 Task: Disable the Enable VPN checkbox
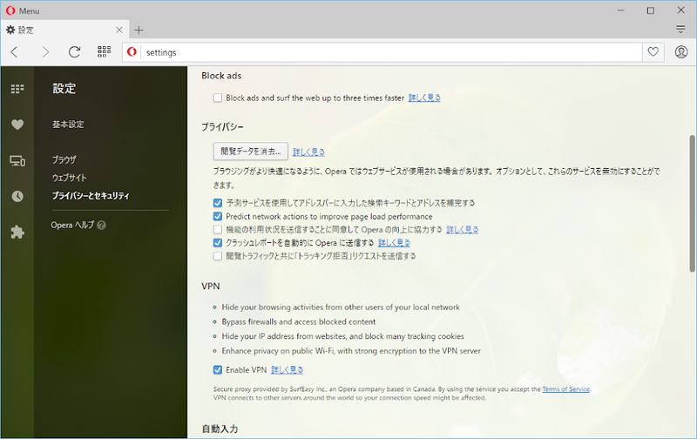(x=218, y=370)
